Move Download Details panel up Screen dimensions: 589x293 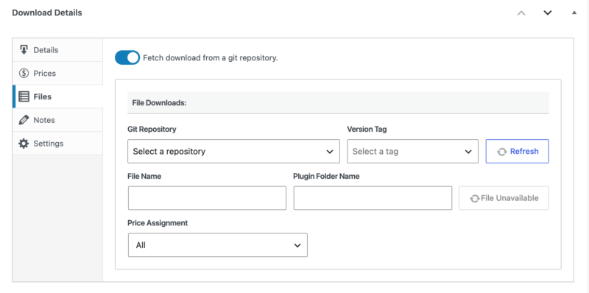521,13
